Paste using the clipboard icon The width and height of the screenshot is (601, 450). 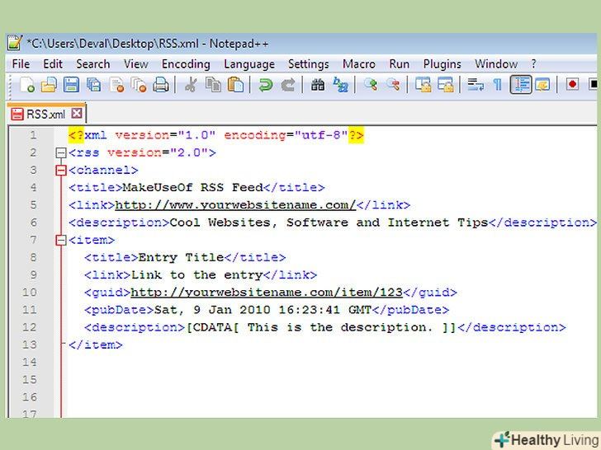tap(236, 85)
